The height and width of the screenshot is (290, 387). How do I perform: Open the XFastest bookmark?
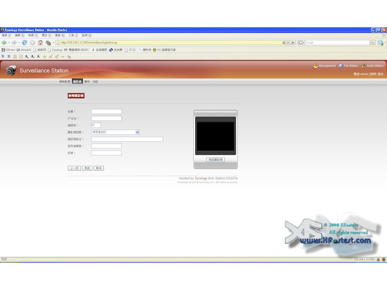click(8, 50)
